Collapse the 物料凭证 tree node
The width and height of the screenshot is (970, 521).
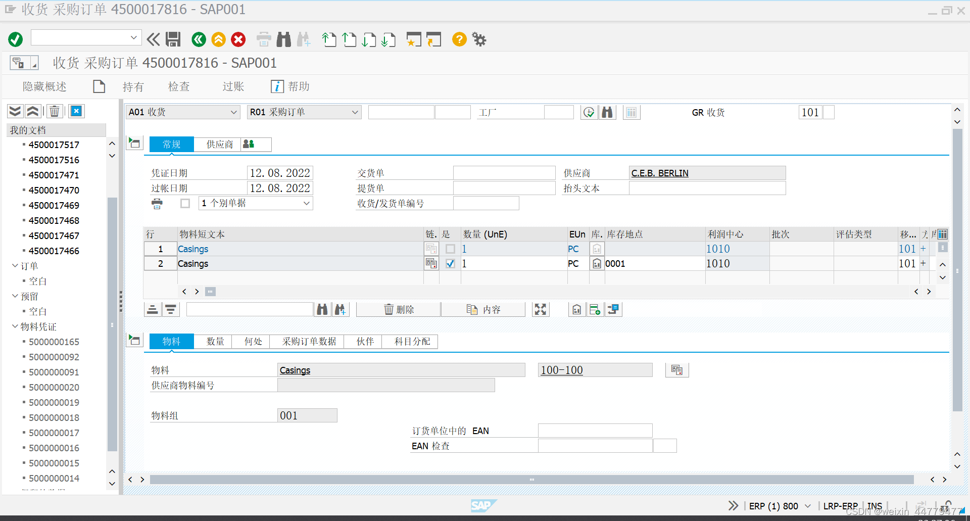pyautogui.click(x=15, y=326)
